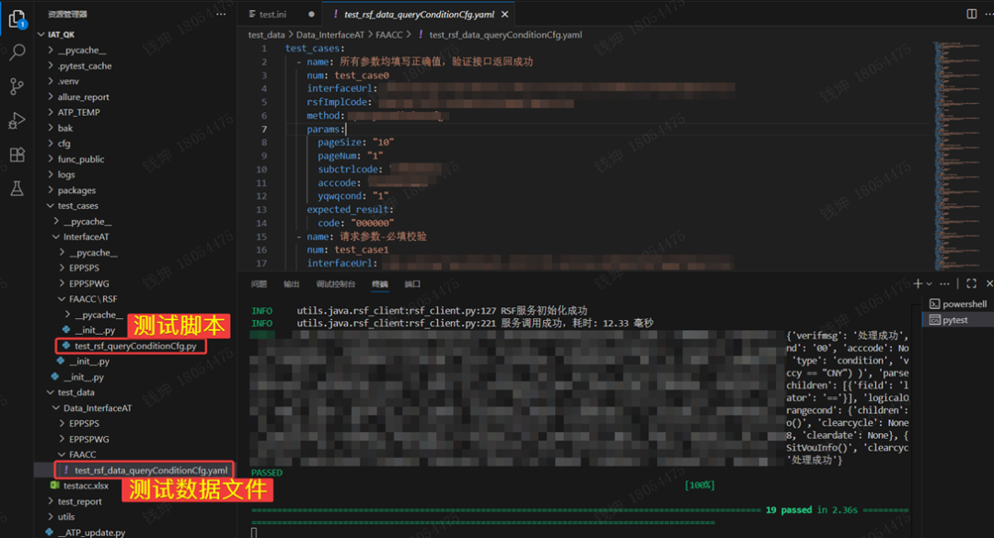The height and width of the screenshot is (538, 994).
Task: Open the Explorer view in activity bar
Action: pyautogui.click(x=17, y=18)
